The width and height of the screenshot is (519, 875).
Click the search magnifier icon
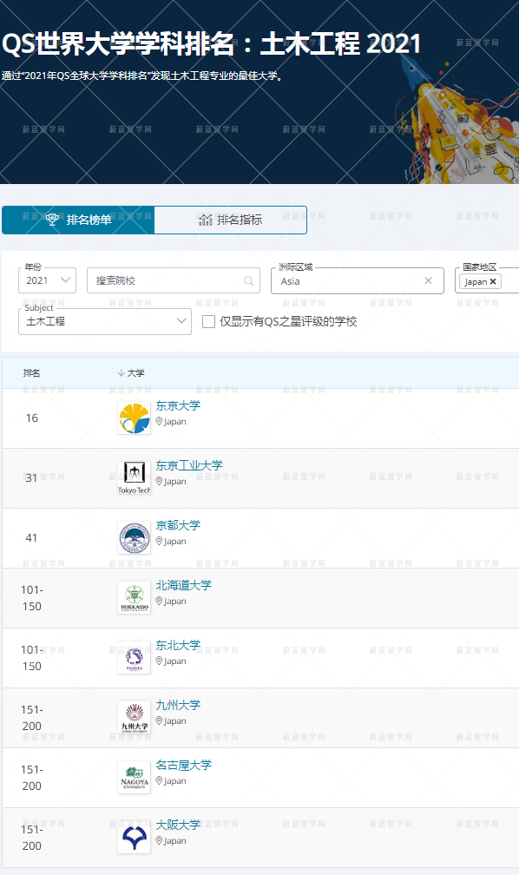pyautogui.click(x=248, y=280)
